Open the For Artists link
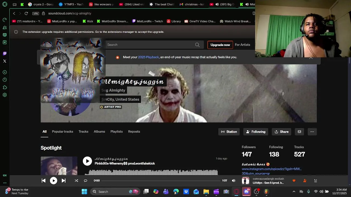Viewport: 351px width, 197px height. tap(242, 45)
